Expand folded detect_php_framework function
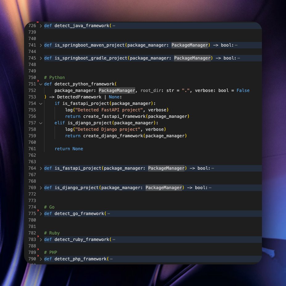Screen dimensions: 286x286 coord(41,259)
